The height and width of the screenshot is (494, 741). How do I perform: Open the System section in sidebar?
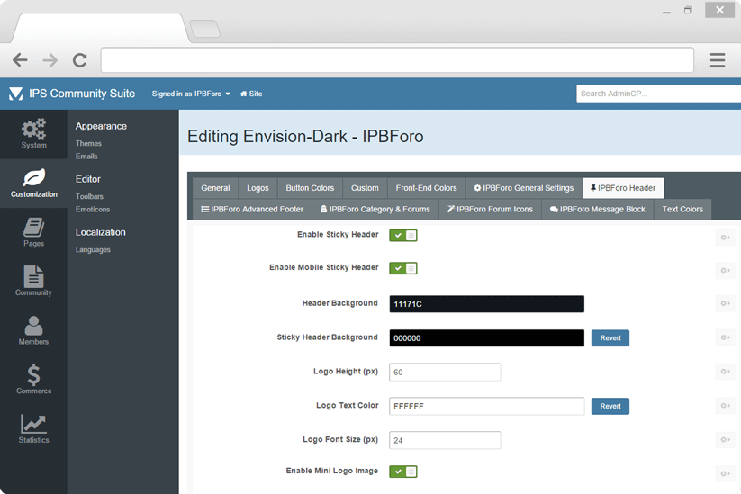point(33,134)
